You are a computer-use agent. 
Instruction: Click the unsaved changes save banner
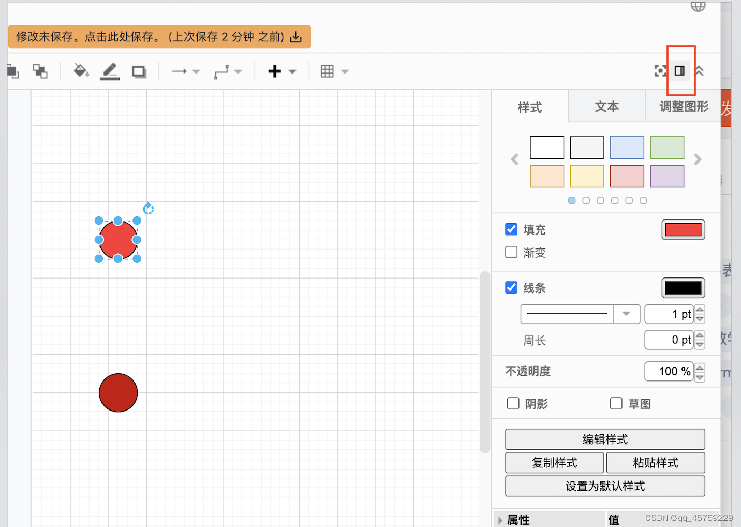[x=159, y=36]
